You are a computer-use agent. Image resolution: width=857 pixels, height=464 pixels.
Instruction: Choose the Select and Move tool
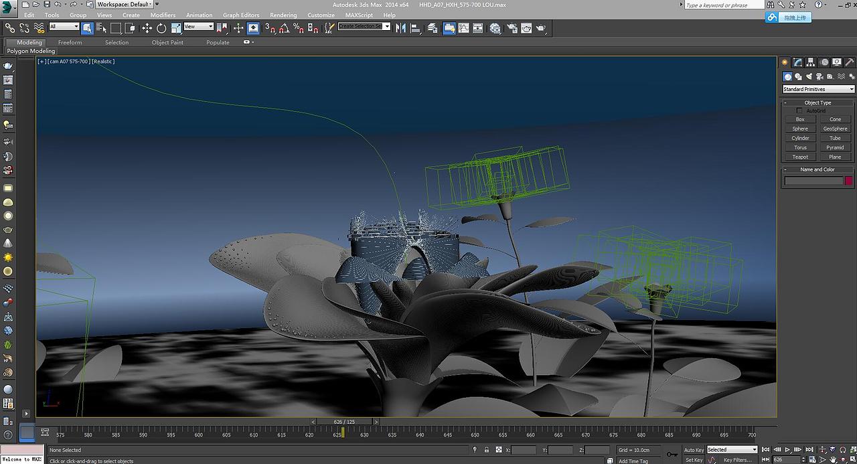(147, 27)
